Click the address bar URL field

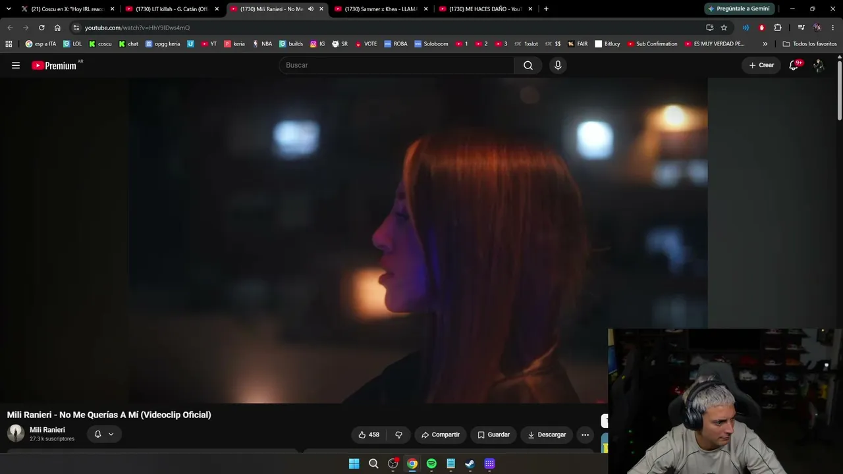pos(389,28)
